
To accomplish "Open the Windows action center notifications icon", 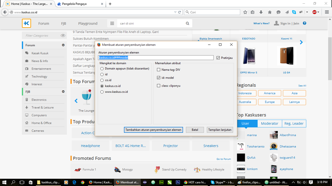I will 311,182.
